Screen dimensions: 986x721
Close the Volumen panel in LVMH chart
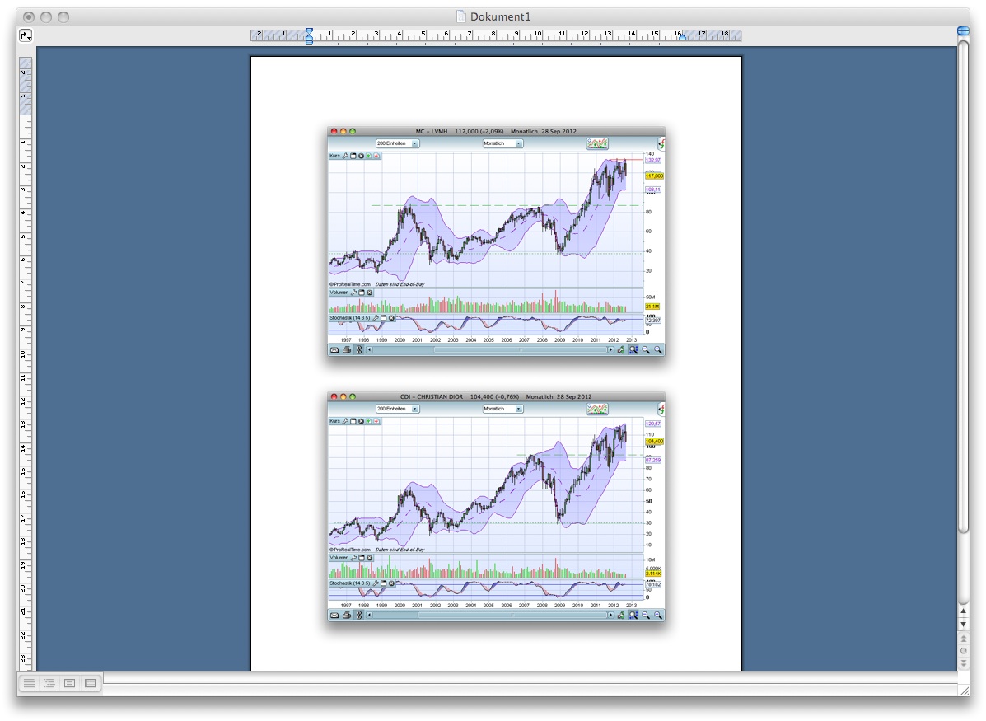[370, 293]
